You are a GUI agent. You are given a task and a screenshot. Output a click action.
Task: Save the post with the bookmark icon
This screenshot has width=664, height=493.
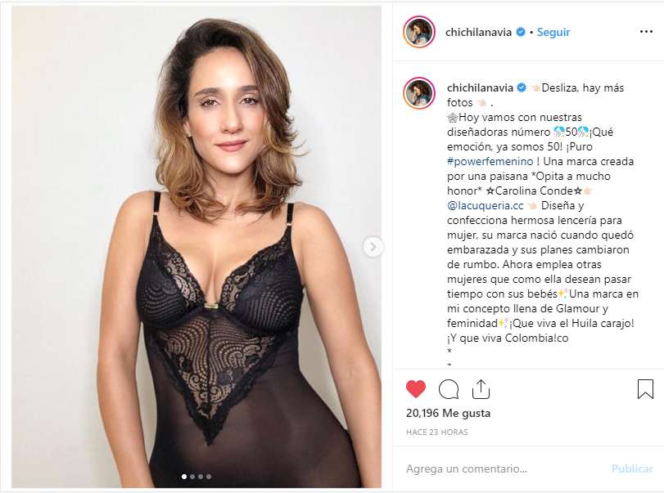click(645, 389)
